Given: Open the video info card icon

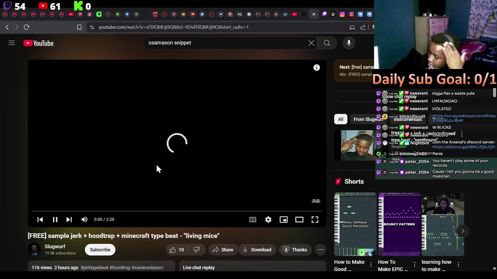Looking at the screenshot, I should pos(317,67).
